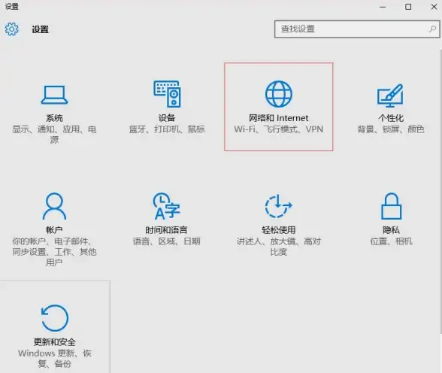Screen dimensions: 442x373
Task: Click the description 显示、通知、应用、电源
Action: pos(54,135)
